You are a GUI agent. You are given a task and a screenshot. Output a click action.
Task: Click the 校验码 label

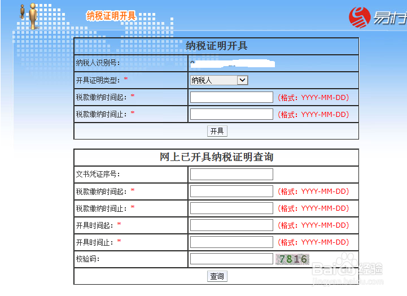click(x=87, y=259)
